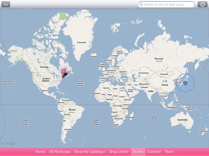Click the Brasil map label

click(x=72, y=110)
